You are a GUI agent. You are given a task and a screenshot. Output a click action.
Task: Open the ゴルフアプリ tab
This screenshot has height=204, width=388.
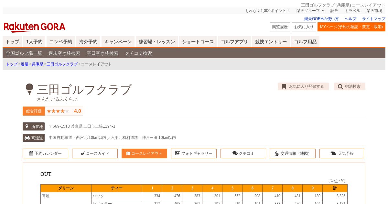point(234,42)
